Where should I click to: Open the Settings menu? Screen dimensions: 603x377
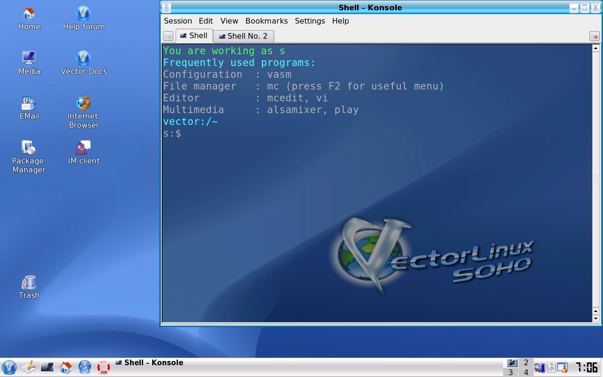click(310, 21)
